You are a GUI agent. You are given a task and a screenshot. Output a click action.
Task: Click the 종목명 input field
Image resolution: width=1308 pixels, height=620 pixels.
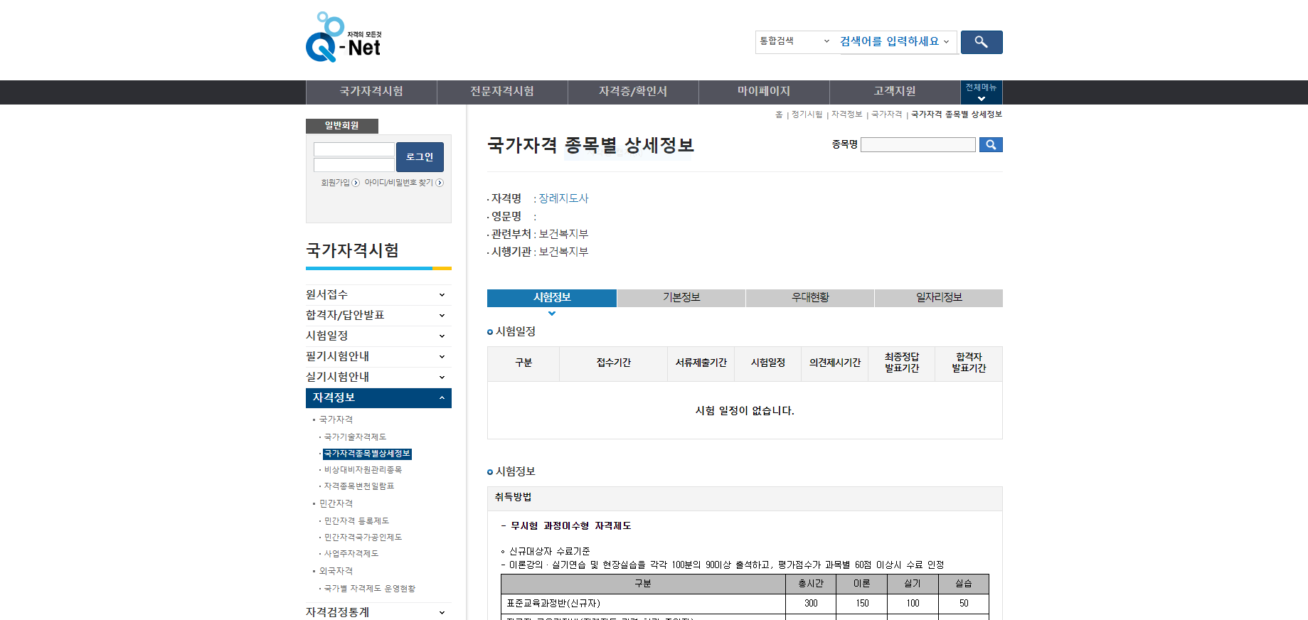pyautogui.click(x=918, y=145)
